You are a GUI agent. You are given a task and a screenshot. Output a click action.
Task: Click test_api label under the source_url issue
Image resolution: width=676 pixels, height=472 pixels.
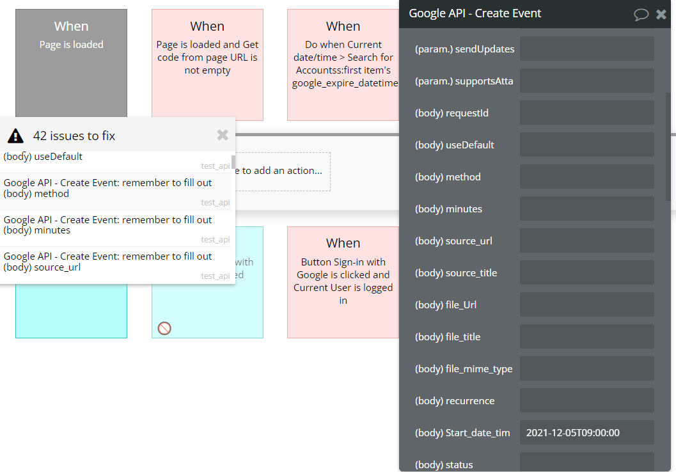(215, 276)
